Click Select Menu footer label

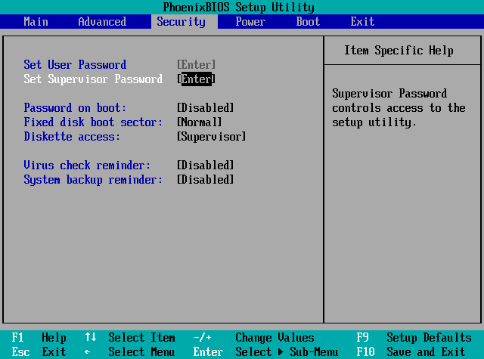pyautogui.click(x=141, y=352)
